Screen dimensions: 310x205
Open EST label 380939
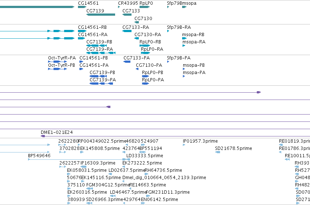pyautogui.click(x=76, y=200)
